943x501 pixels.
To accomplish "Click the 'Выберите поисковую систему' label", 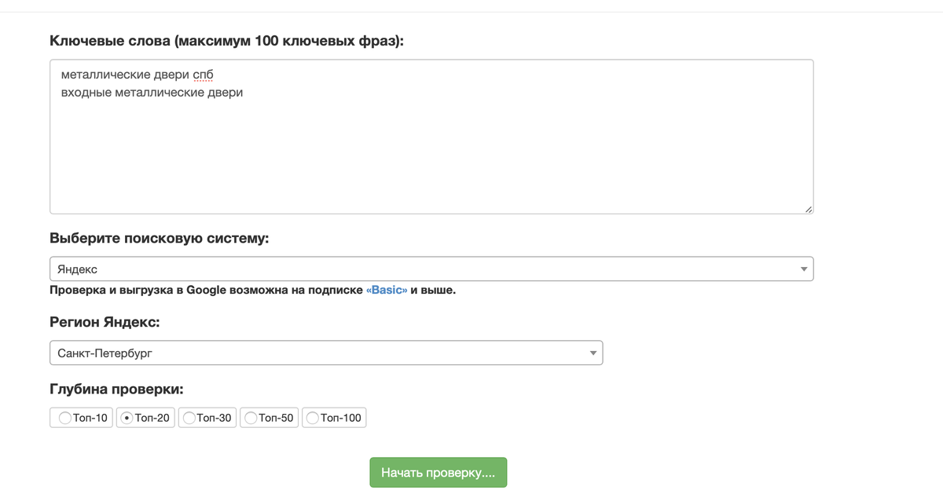I will pos(159,238).
